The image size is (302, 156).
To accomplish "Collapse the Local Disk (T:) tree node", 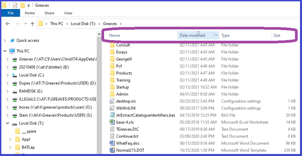I will coord(7,123).
